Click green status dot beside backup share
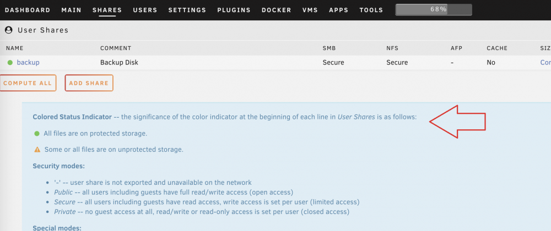The width and height of the screenshot is (551, 231). (x=10, y=63)
